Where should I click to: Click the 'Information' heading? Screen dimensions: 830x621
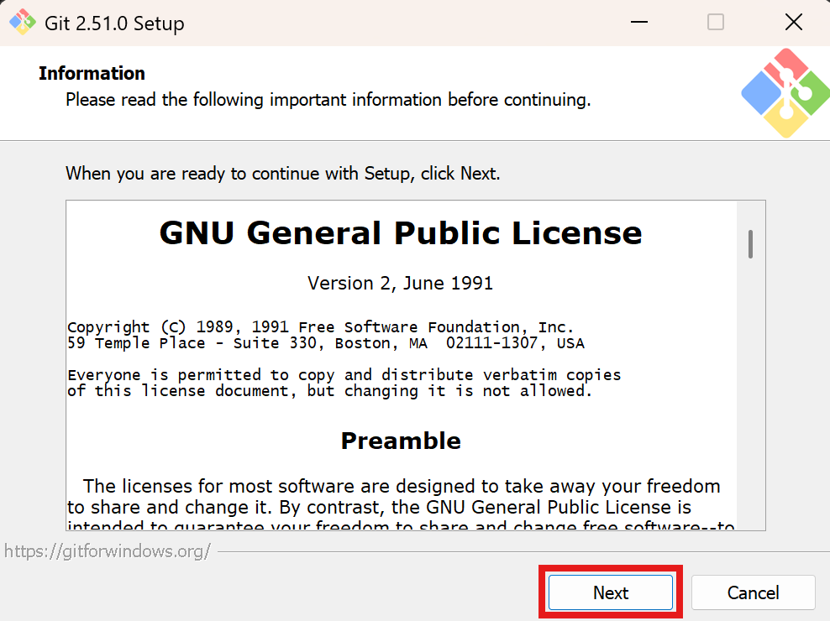click(92, 74)
